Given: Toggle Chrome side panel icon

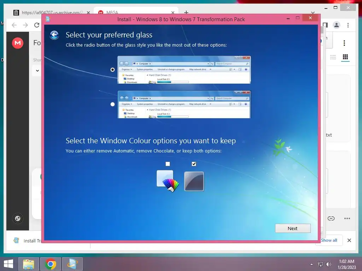Looking at the screenshot, I should coord(326,25).
